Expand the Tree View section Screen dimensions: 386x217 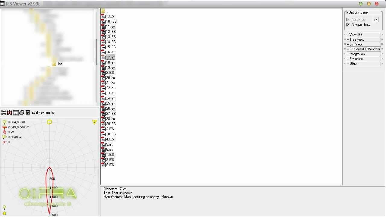pyautogui.click(x=363, y=39)
